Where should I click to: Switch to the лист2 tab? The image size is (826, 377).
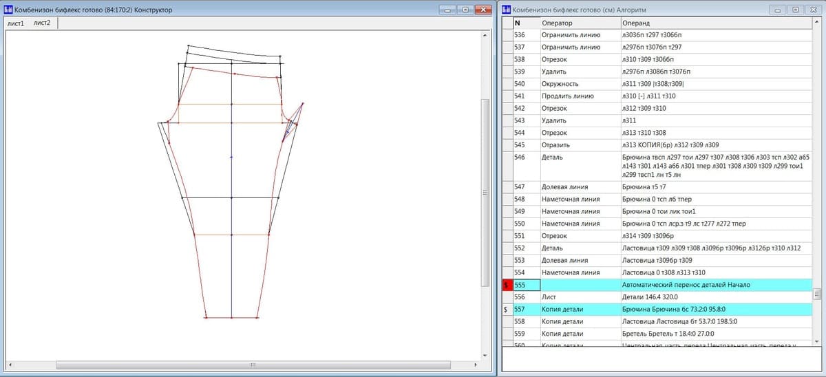point(43,23)
